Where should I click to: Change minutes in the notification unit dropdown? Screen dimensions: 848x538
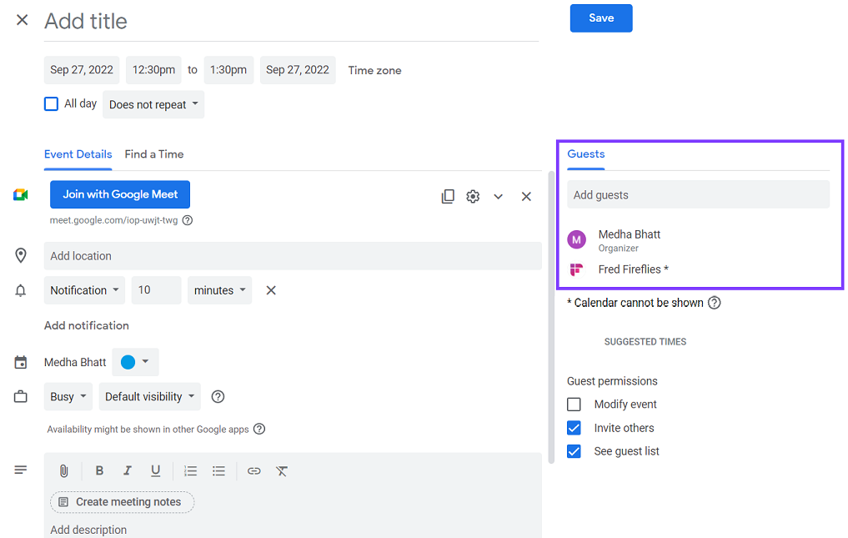pyautogui.click(x=219, y=289)
